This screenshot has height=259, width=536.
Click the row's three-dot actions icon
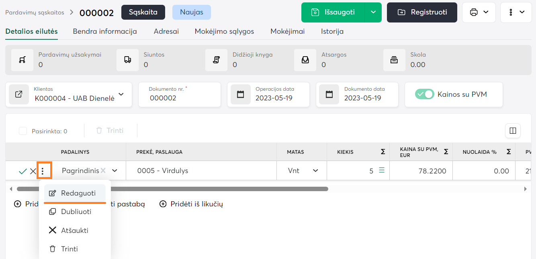pyautogui.click(x=43, y=171)
